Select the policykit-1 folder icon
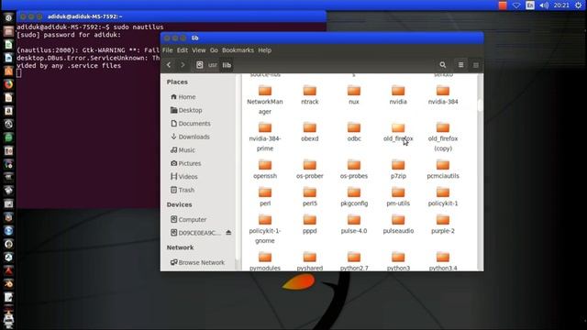The width and height of the screenshot is (587, 330). 443,192
